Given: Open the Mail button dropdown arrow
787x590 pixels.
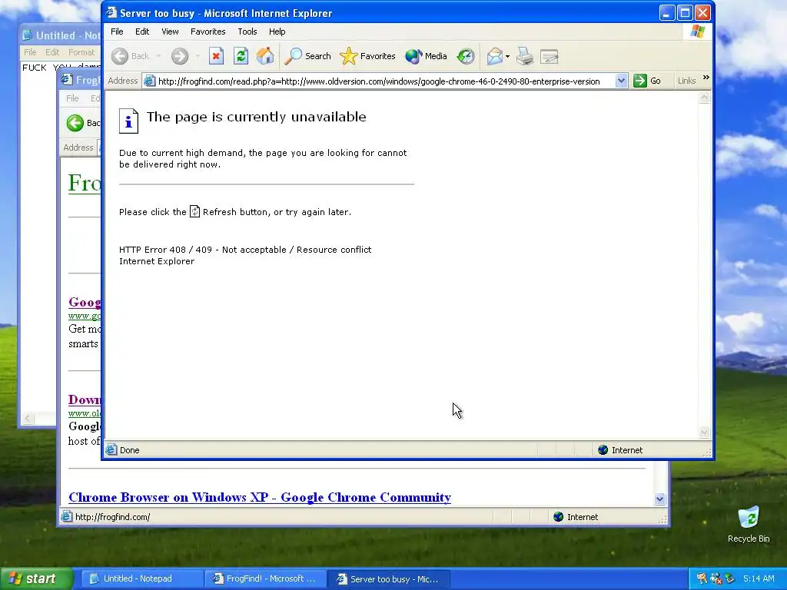Looking at the screenshot, I should pyautogui.click(x=507, y=56).
